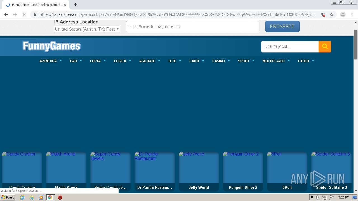Image resolution: width=358 pixels, height=201 pixels.
Task: Click the page vertical scrollbar thumb
Action: [x=356, y=44]
